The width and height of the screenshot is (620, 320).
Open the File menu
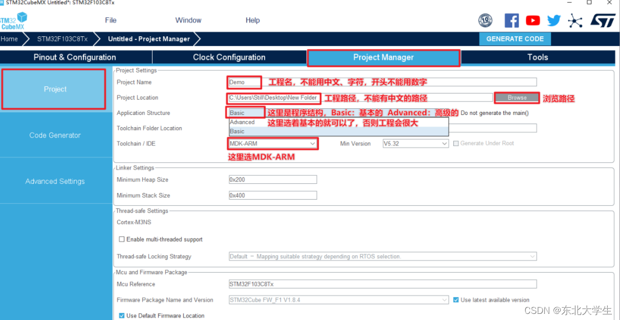point(110,20)
